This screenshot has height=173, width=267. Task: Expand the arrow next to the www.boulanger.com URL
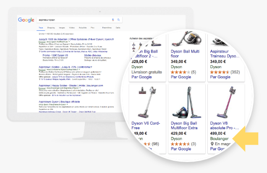(x=80, y=88)
